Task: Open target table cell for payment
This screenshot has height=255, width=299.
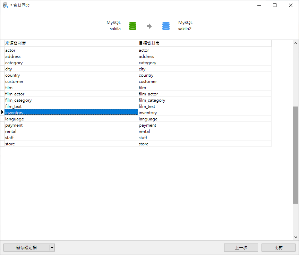Action: (204, 125)
